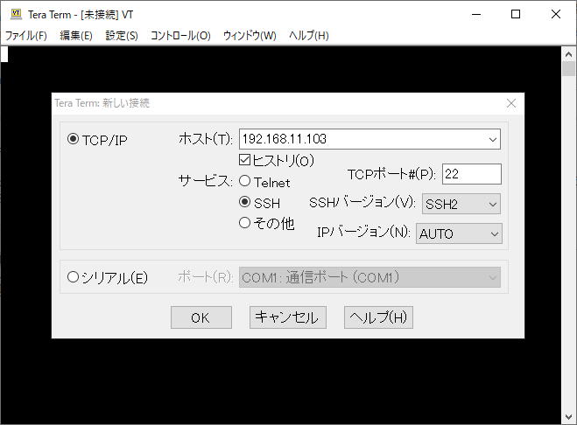Open the IPバージョン AUTO dropdown
Image resolution: width=577 pixels, height=425 pixels.
[x=495, y=233]
